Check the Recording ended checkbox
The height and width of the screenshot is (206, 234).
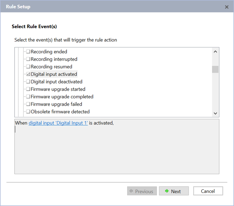coord(28,52)
